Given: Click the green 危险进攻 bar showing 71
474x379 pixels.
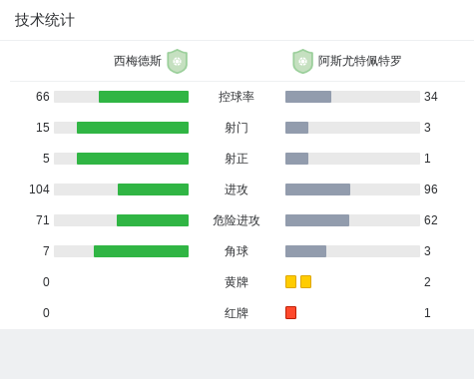Looking at the screenshot, I should point(153,220).
